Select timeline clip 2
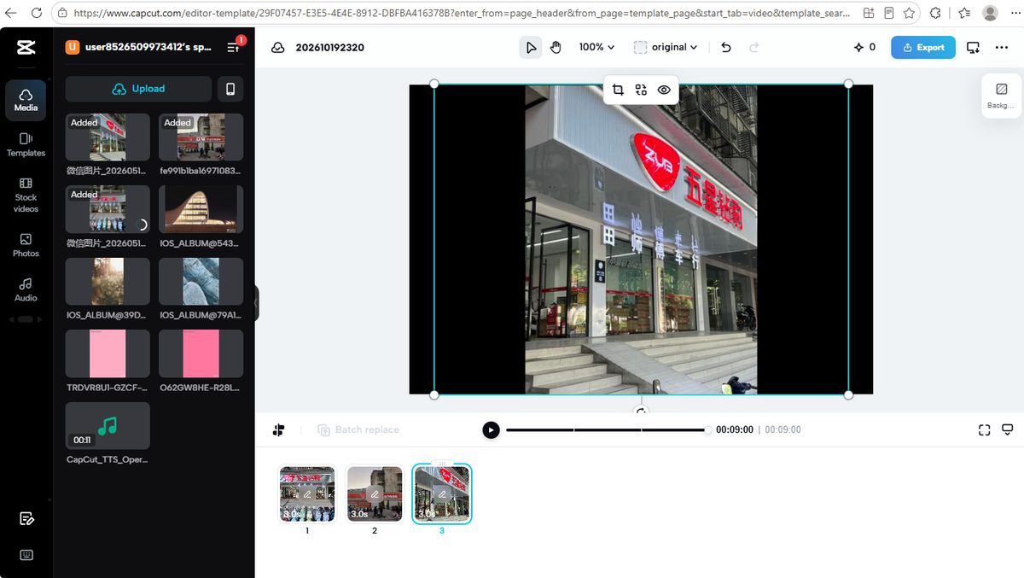The height and width of the screenshot is (578, 1024). point(374,493)
